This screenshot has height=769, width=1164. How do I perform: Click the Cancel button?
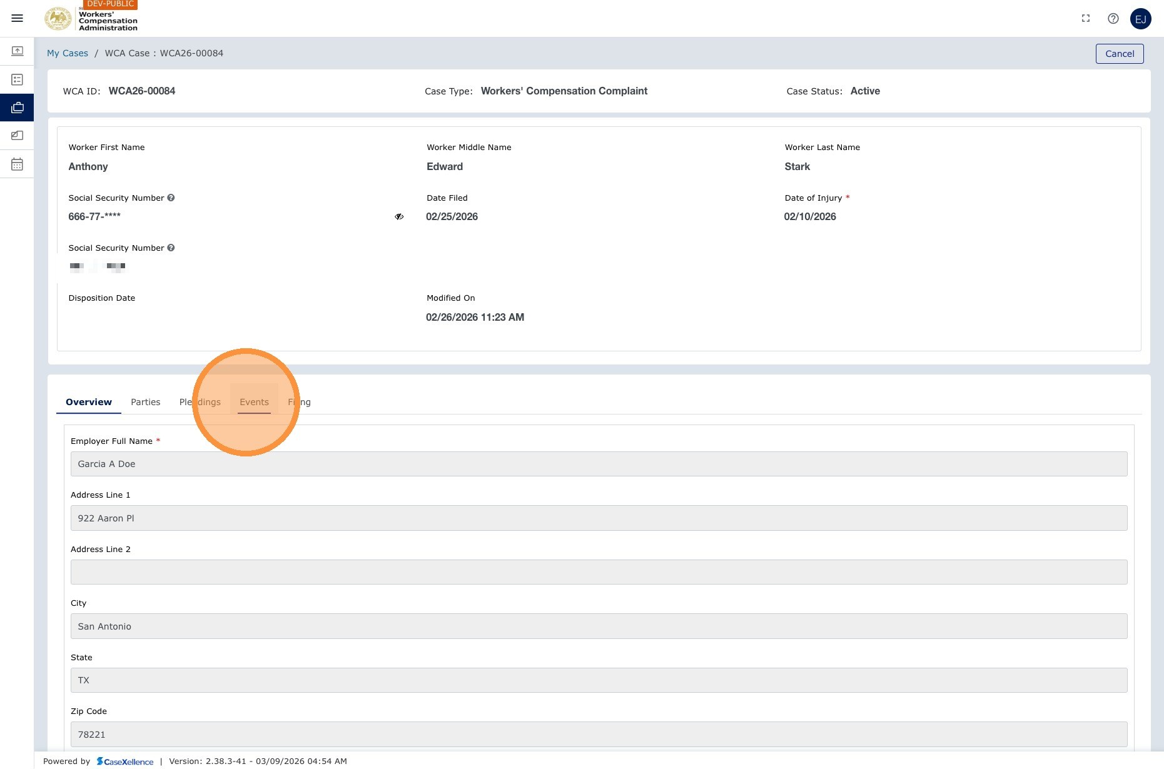(x=1120, y=54)
